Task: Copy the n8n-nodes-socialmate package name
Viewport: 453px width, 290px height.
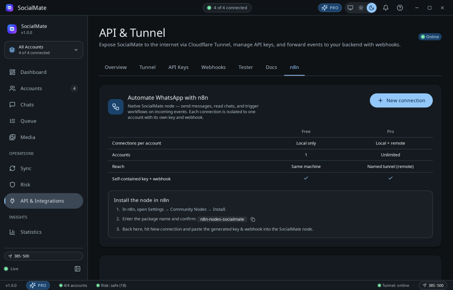Action: (253, 220)
